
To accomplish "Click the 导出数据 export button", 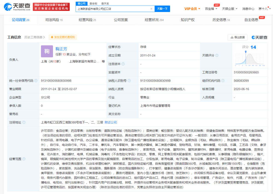I will pos(238,37).
